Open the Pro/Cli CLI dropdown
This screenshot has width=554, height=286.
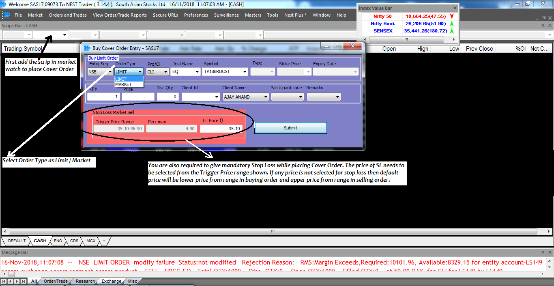[165, 72]
